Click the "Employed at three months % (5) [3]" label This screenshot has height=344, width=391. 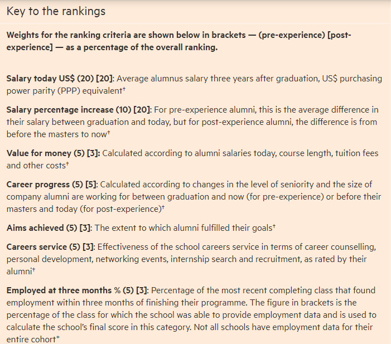[x=78, y=290]
